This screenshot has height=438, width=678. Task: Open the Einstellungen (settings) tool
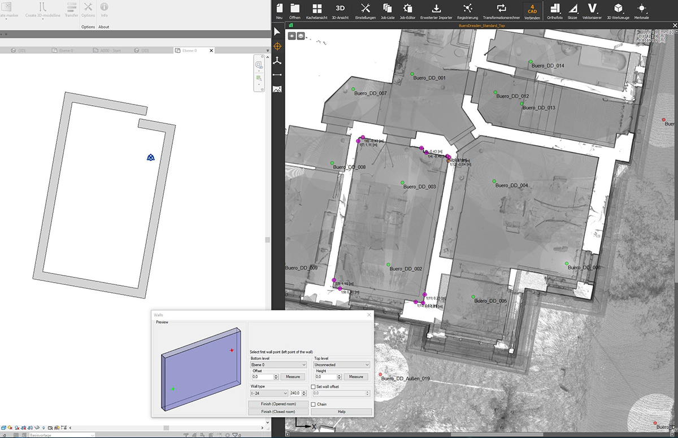(365, 10)
